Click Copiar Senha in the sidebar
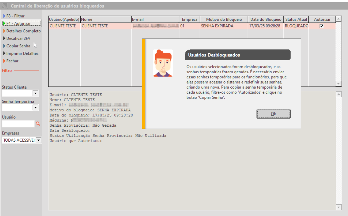The image size is (348, 216). pyautogui.click(x=17, y=46)
